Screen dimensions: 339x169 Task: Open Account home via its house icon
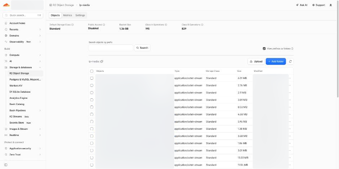pyautogui.click(x=6, y=23)
